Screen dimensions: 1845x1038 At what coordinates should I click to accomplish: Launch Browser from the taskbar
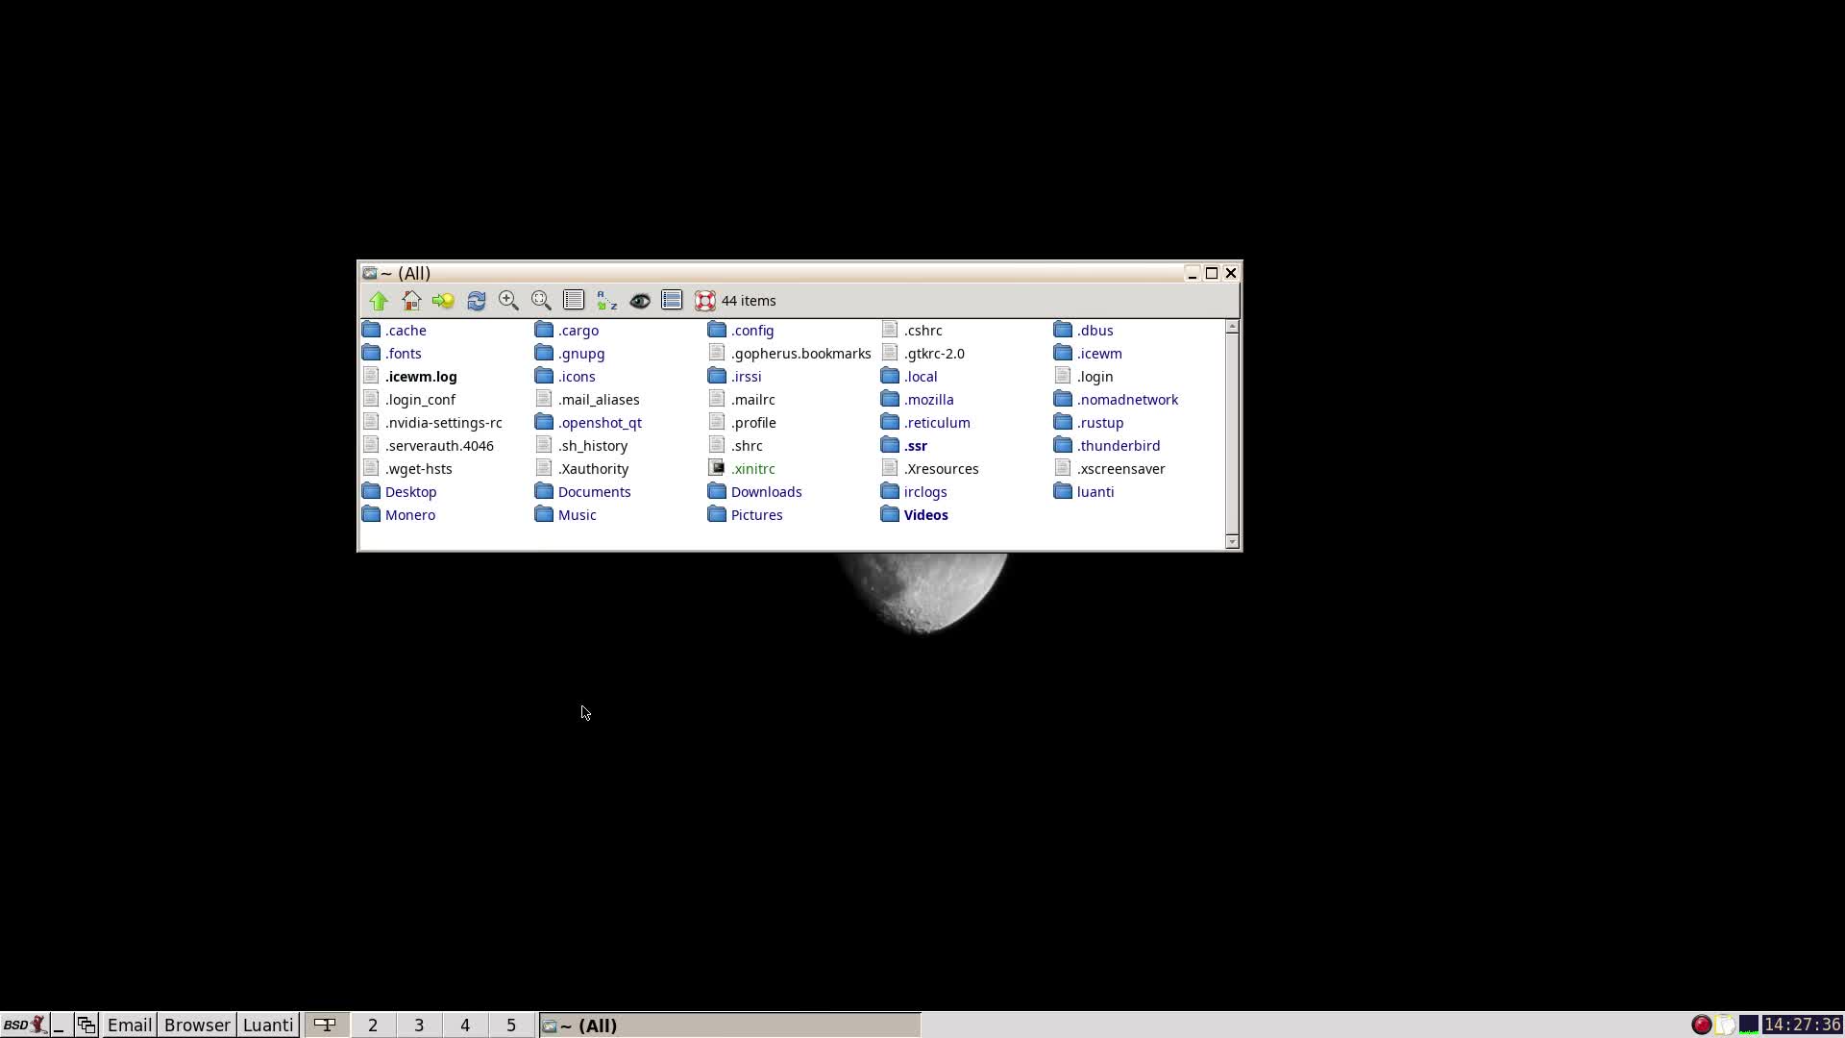point(196,1025)
